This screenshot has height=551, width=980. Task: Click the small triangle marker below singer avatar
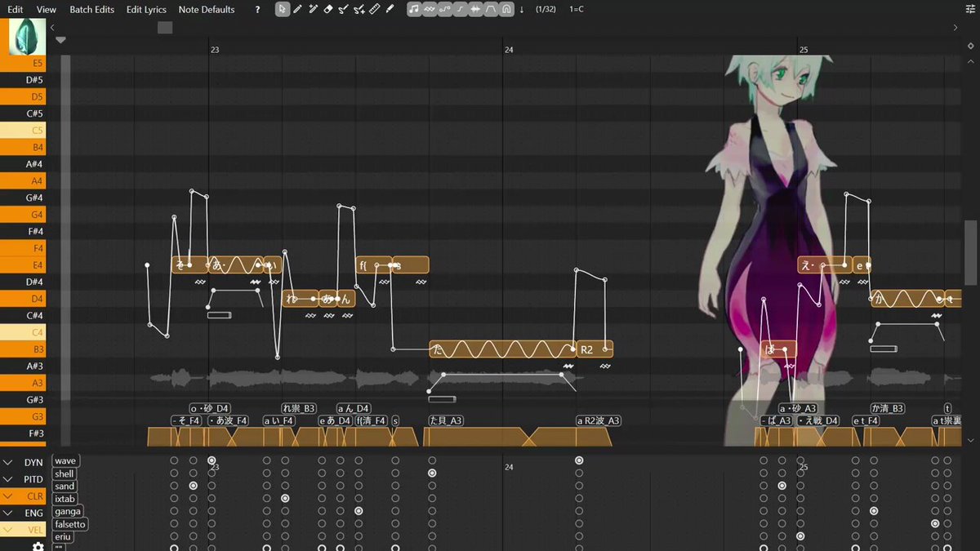coord(60,39)
